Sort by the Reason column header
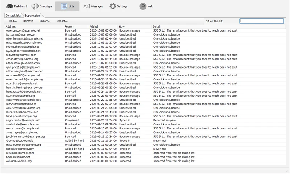290x174 pixels. tap(76, 26)
